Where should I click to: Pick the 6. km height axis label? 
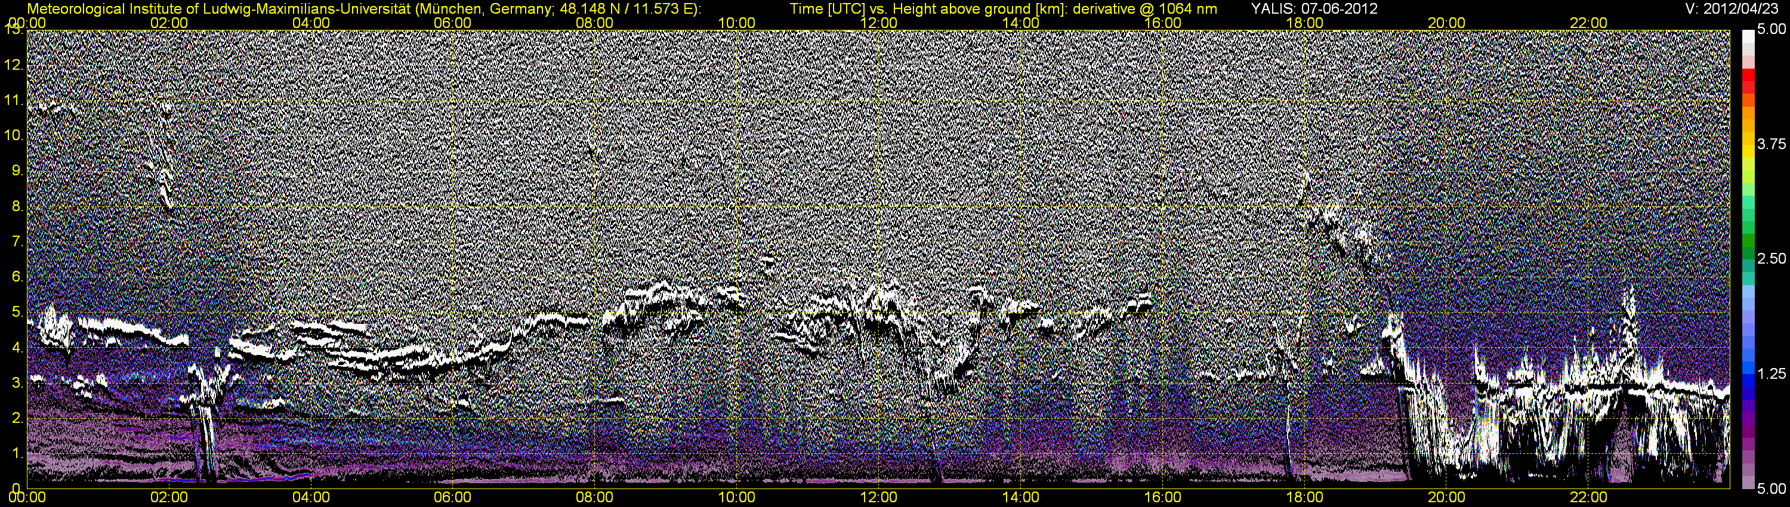click(17, 276)
